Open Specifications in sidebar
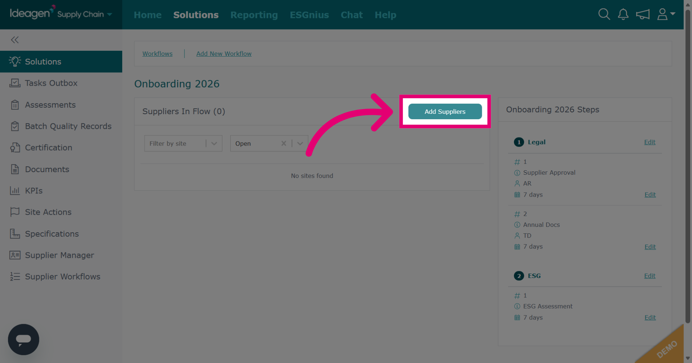The image size is (692, 363). coord(61,234)
